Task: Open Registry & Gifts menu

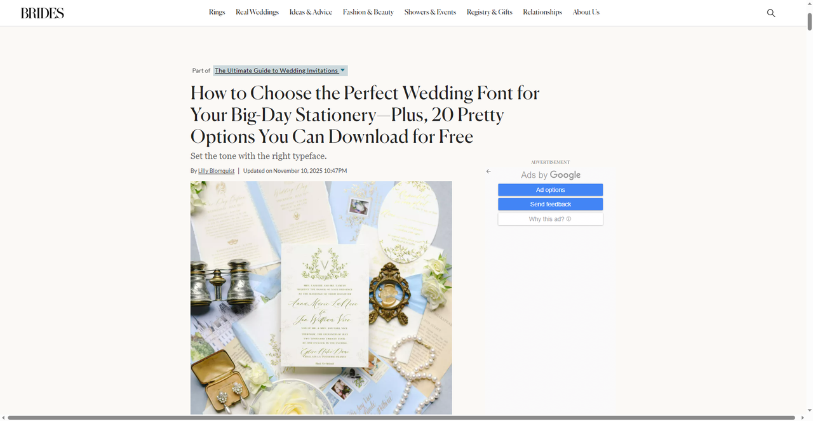Action: tap(489, 12)
